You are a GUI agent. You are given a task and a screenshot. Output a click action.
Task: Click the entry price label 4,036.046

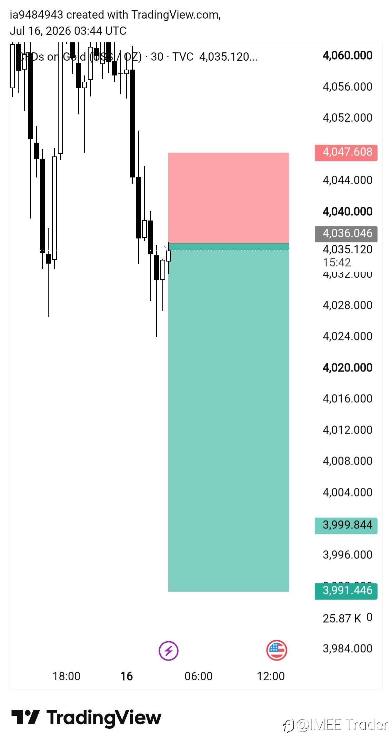346,234
